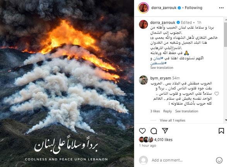
Task: Click dorra_zarrouk's story-ring profile picture in the header
Action: click(143, 8)
